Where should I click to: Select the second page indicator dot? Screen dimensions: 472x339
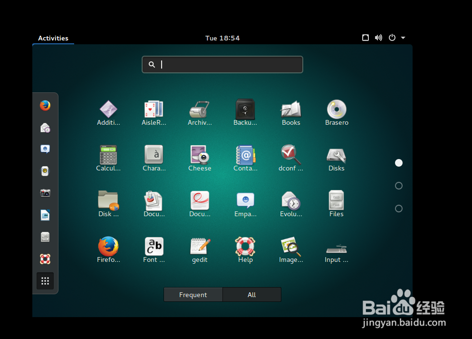[399, 186]
